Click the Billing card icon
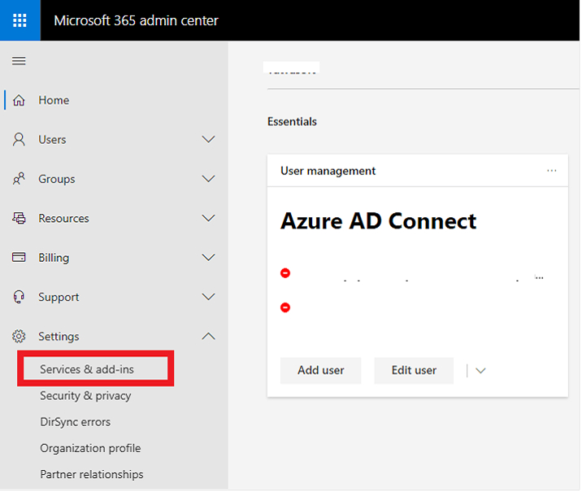The image size is (582, 492). pos(19,257)
